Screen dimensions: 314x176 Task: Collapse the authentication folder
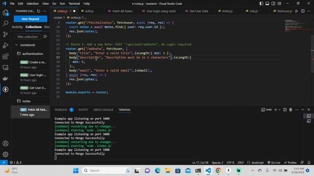19,53
